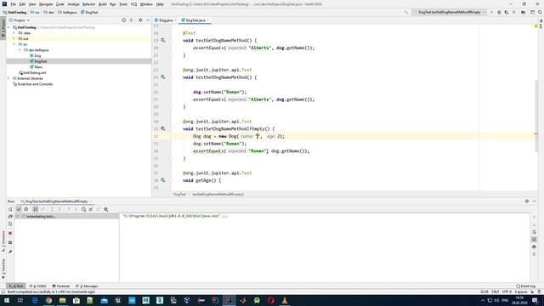Click Rerun Failed Tests icon in Run panel
544x306 pixels.
(10, 216)
